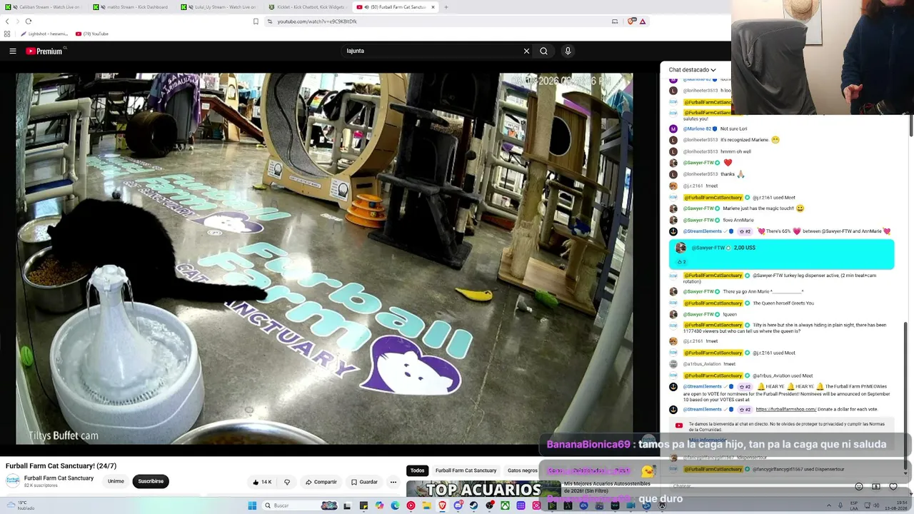This screenshot has width=914, height=514.
Task: Select the 'Furball Farm Cat Sanctuary' filter chip
Action: pos(466,470)
